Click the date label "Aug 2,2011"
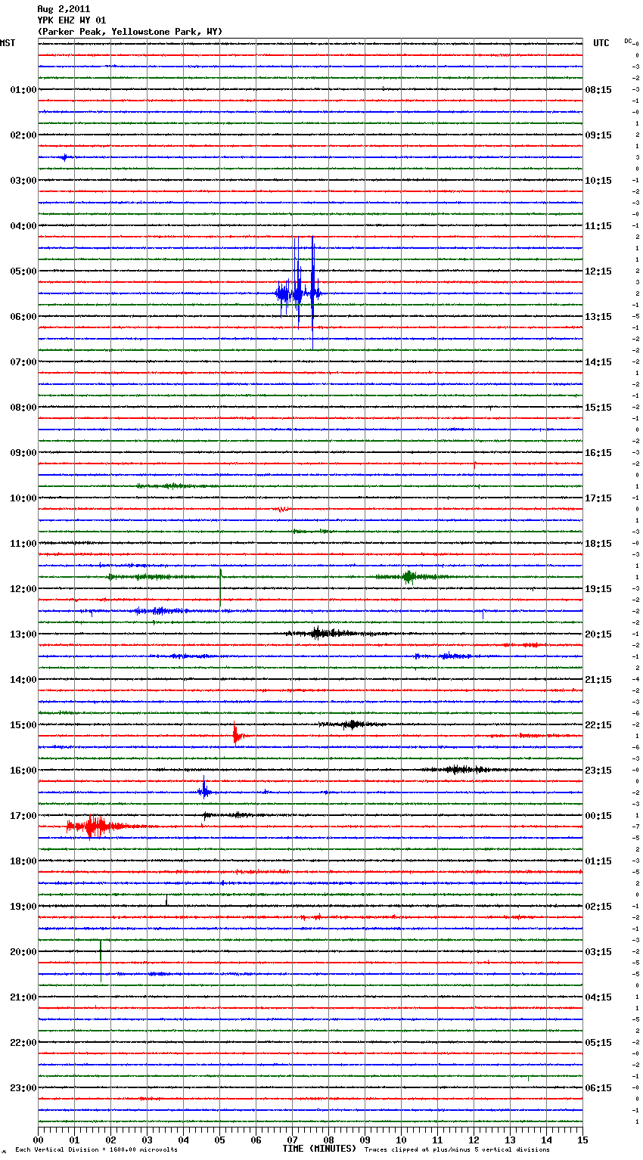643x1160 pixels. (64, 9)
